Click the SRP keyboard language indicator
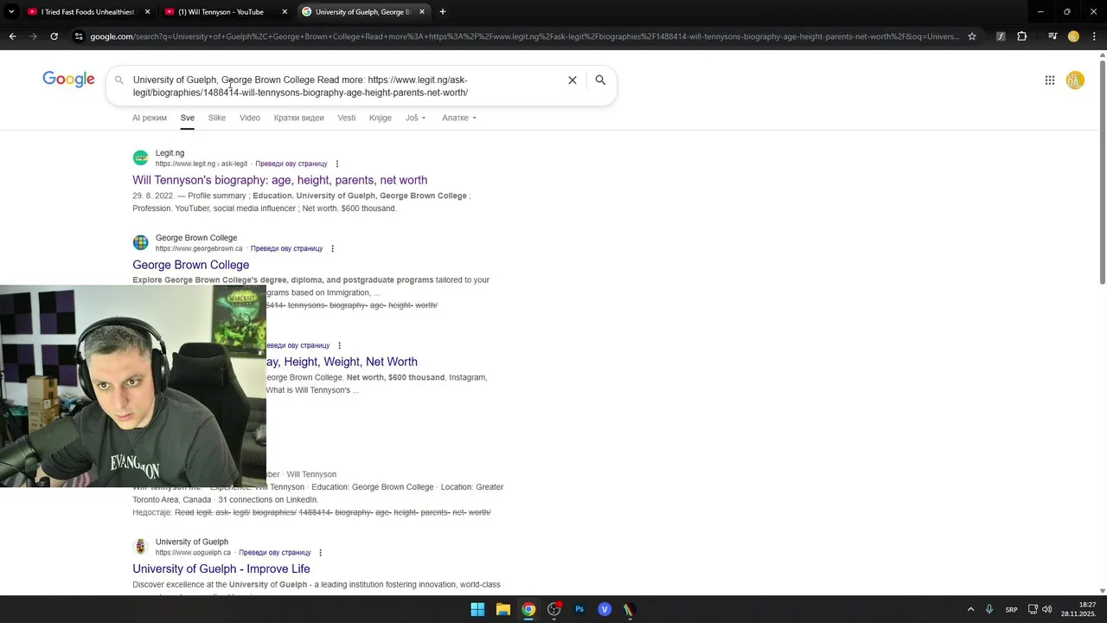Image resolution: width=1107 pixels, height=623 pixels. (x=1011, y=609)
